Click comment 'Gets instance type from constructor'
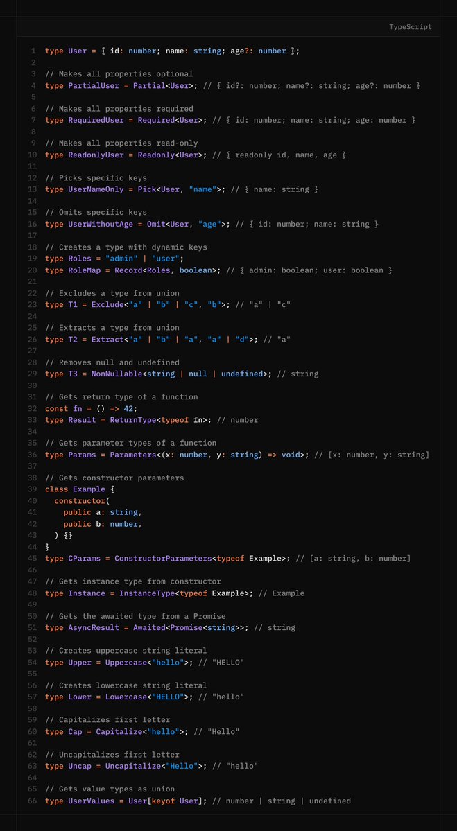The height and width of the screenshot is (831, 457). (x=133, y=581)
